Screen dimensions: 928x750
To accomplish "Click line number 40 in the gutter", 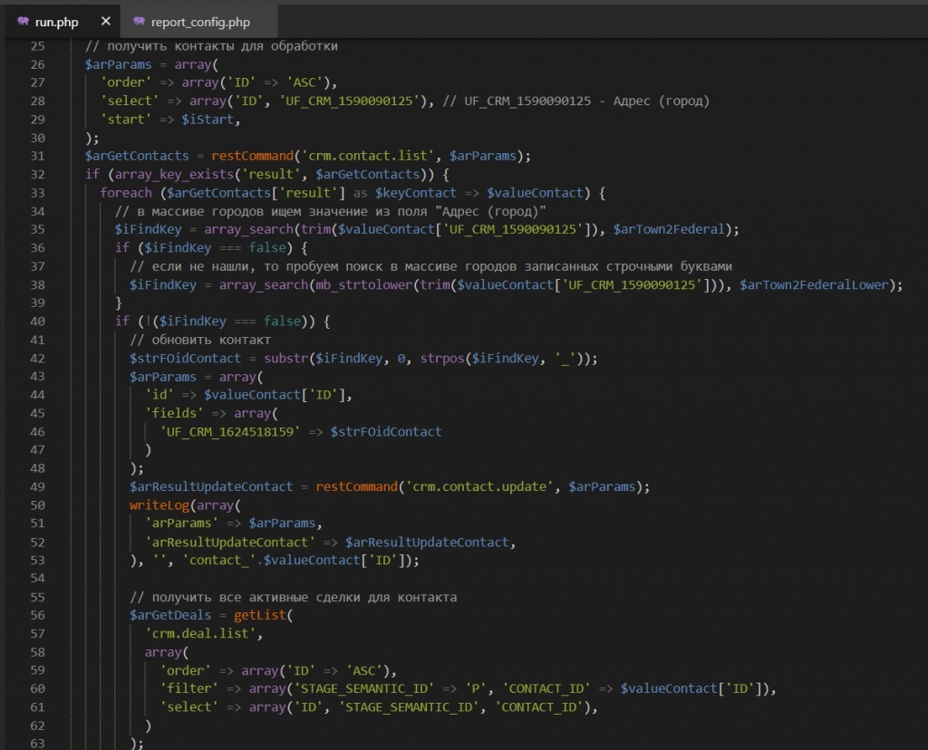I will [37, 322].
